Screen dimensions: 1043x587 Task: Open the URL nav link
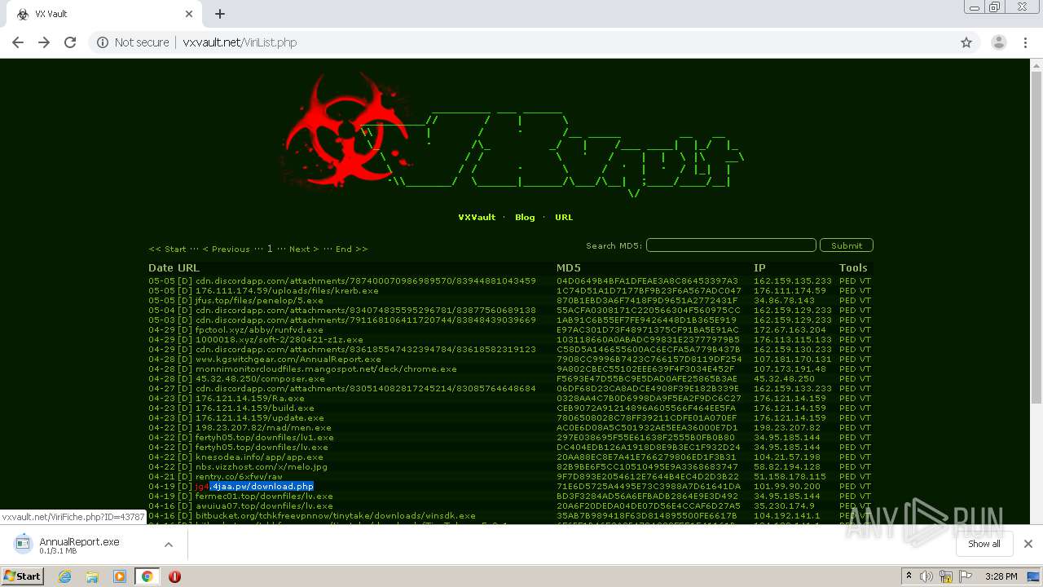tap(564, 218)
